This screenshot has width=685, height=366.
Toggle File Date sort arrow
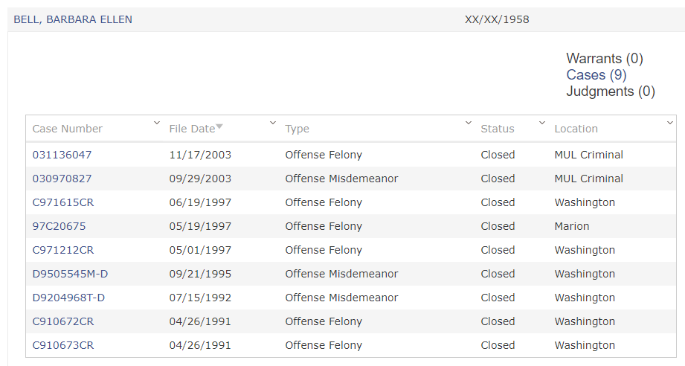click(219, 126)
